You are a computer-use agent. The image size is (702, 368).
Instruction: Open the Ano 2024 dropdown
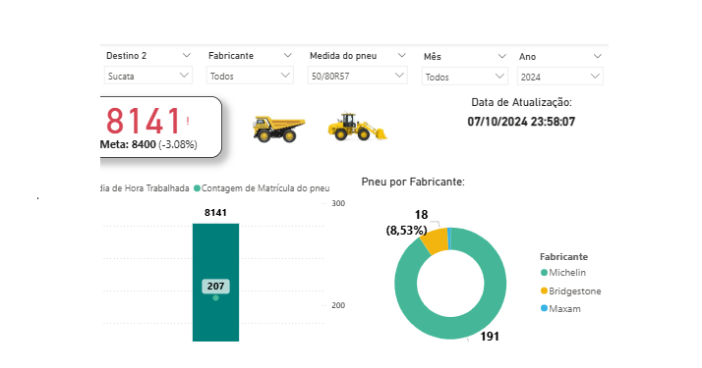click(x=560, y=77)
